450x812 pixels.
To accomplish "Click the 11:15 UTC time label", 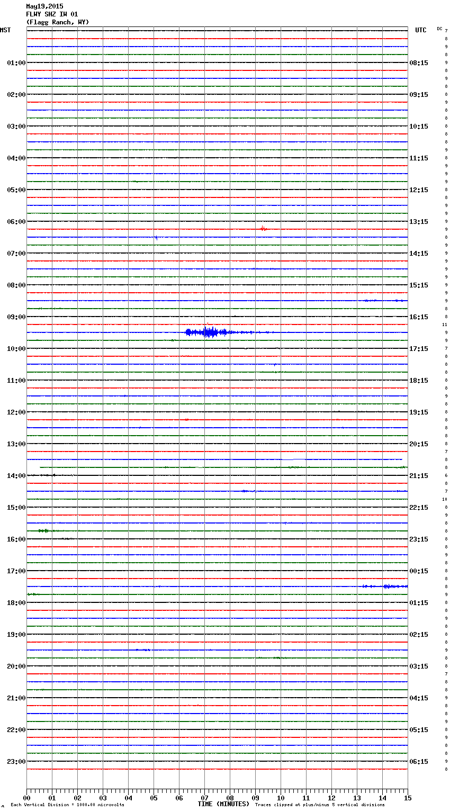I will click(x=419, y=158).
